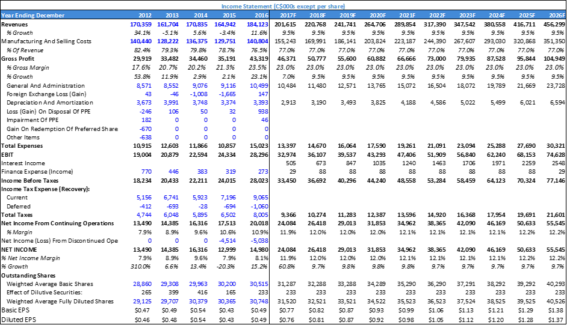The image size is (567, 325).
Task: Click the Income Statement title header
Action: coord(283,5)
